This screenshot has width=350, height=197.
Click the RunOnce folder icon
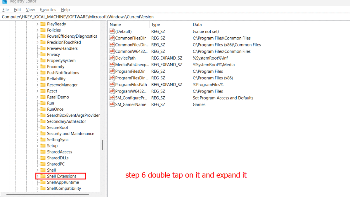tap(43, 109)
